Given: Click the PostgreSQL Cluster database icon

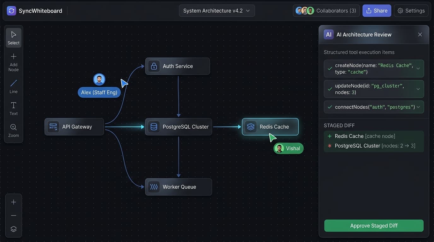Looking at the screenshot, I should point(154,127).
